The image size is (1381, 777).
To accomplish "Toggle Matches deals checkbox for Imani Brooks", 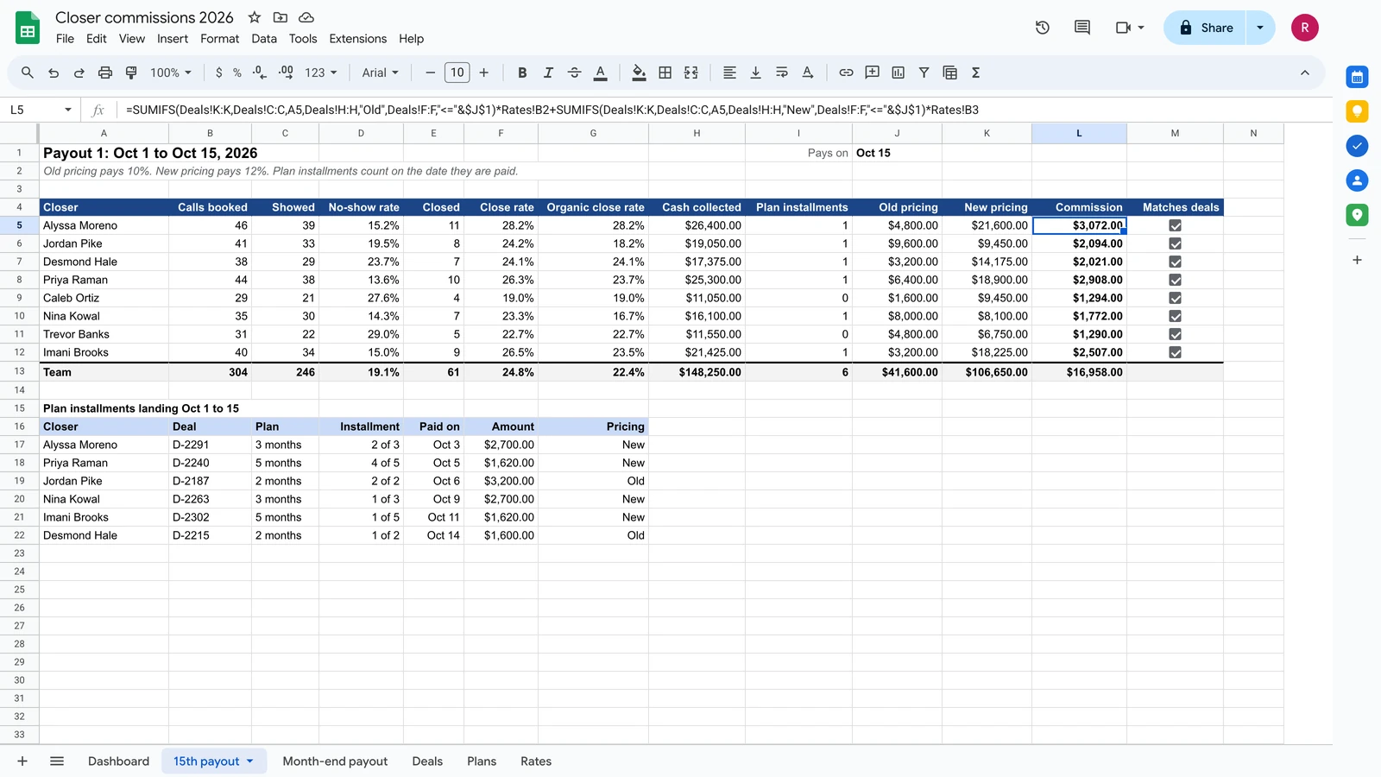I will click(1175, 352).
